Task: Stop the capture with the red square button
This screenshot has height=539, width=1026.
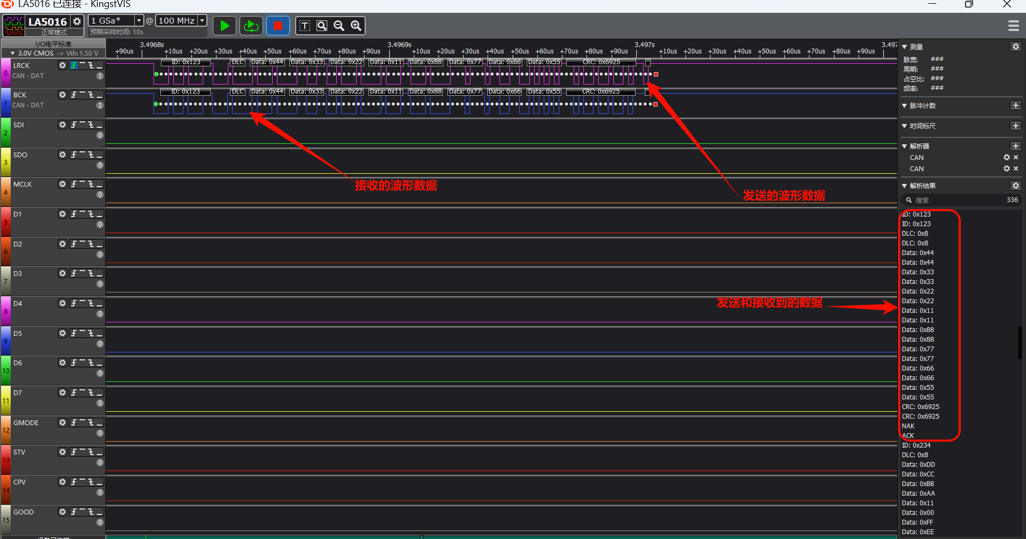Action: [277, 26]
